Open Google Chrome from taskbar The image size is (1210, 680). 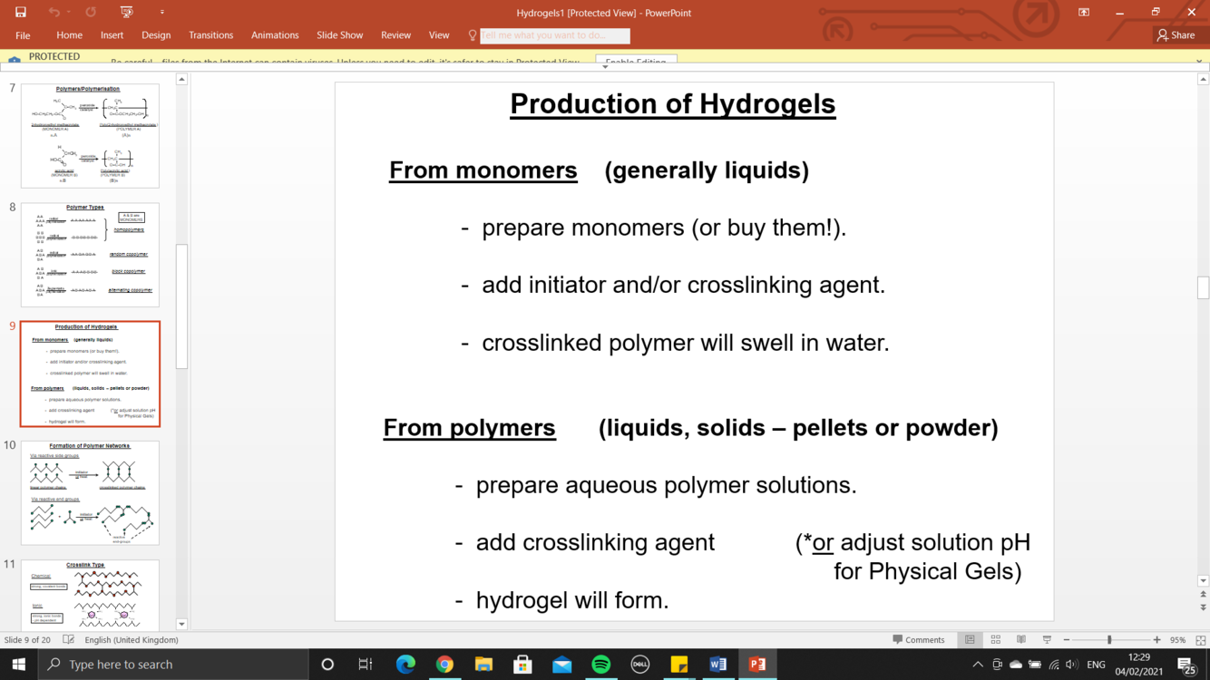(444, 665)
